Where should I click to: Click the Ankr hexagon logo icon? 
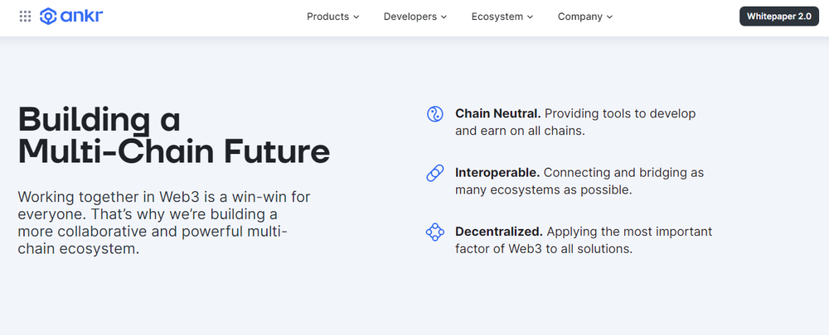pos(48,17)
